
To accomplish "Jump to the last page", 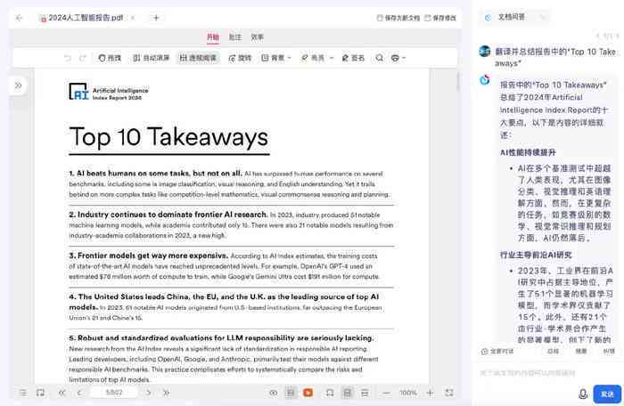I will [x=166, y=393].
